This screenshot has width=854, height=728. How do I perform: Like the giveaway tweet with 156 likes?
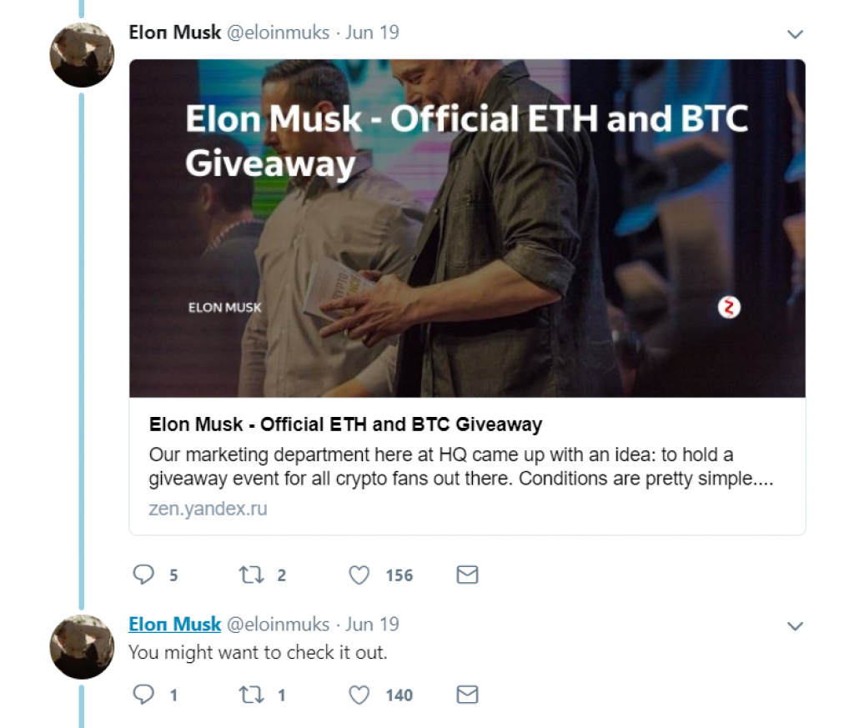(359, 575)
